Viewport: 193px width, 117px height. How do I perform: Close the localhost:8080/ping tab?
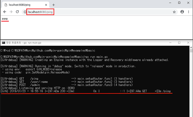[x=46, y=5]
